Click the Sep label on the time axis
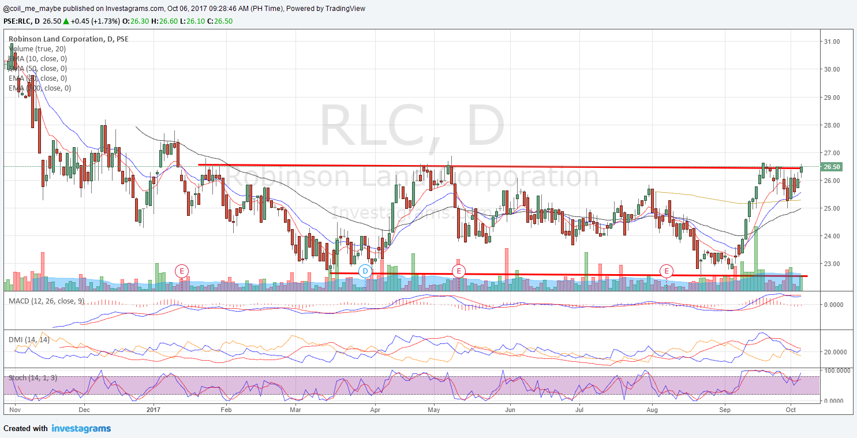This screenshot has width=857, height=438. pyautogui.click(x=725, y=410)
